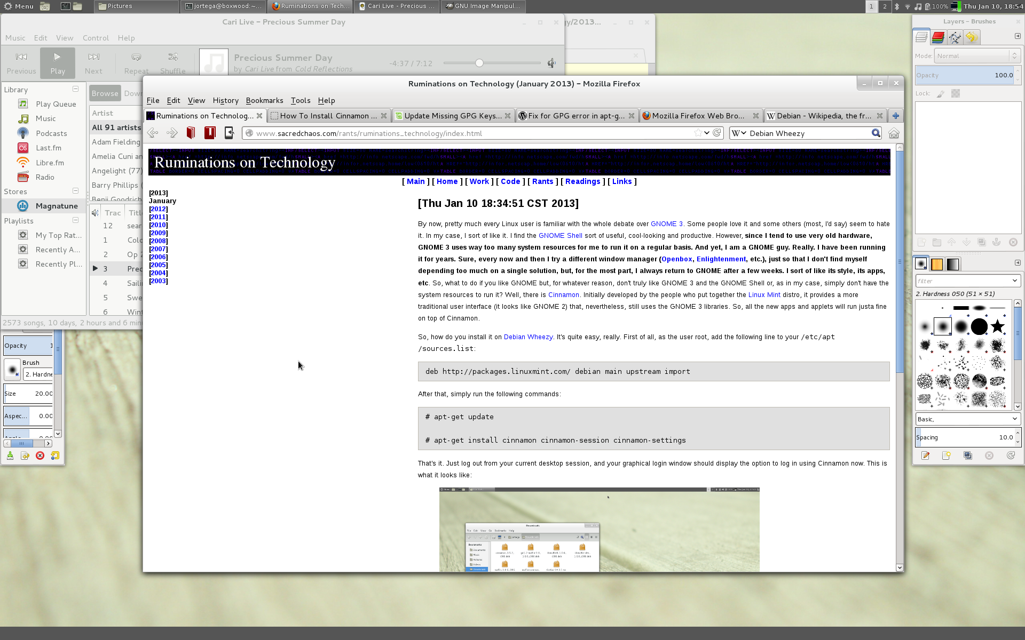Image resolution: width=1025 pixels, height=640 pixels.
Task: Click the reload icon in Firefox URL bar
Action: tap(717, 133)
